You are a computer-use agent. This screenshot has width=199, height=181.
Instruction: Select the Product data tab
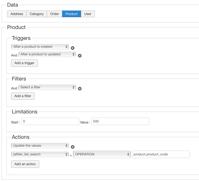point(72,14)
